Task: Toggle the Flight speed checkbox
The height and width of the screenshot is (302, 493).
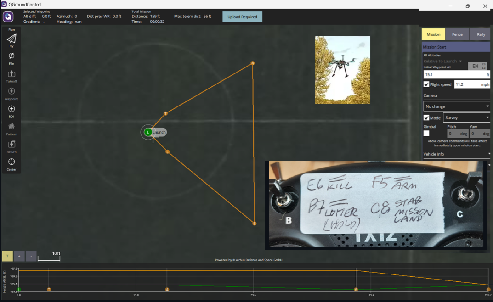Action: (425, 84)
